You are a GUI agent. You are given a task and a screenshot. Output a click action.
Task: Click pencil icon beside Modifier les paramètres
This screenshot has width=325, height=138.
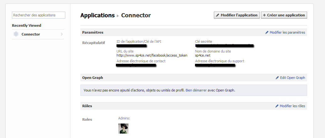[267, 33]
